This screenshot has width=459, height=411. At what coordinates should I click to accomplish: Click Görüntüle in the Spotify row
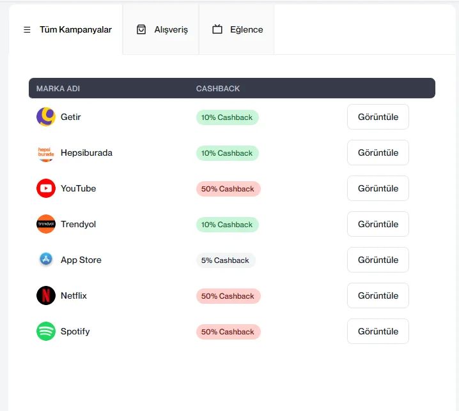coord(378,331)
